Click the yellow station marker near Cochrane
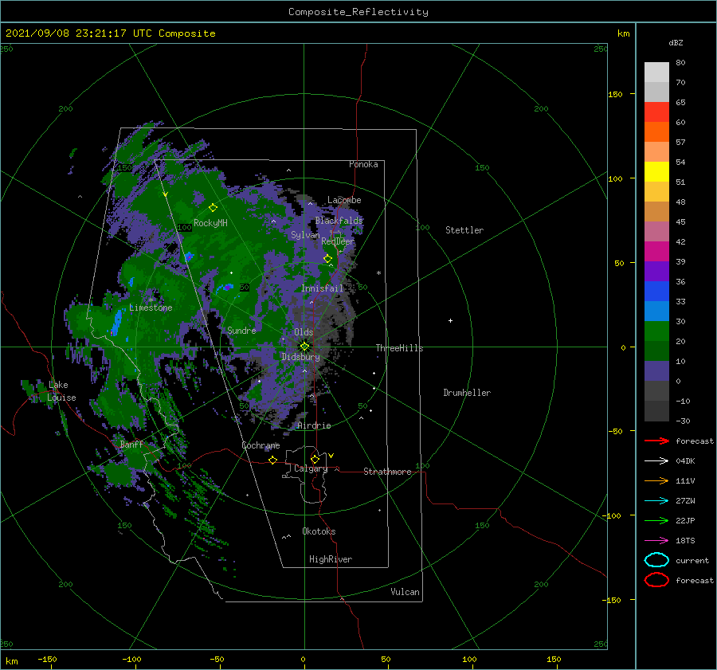This screenshot has width=717, height=670. 272,460
